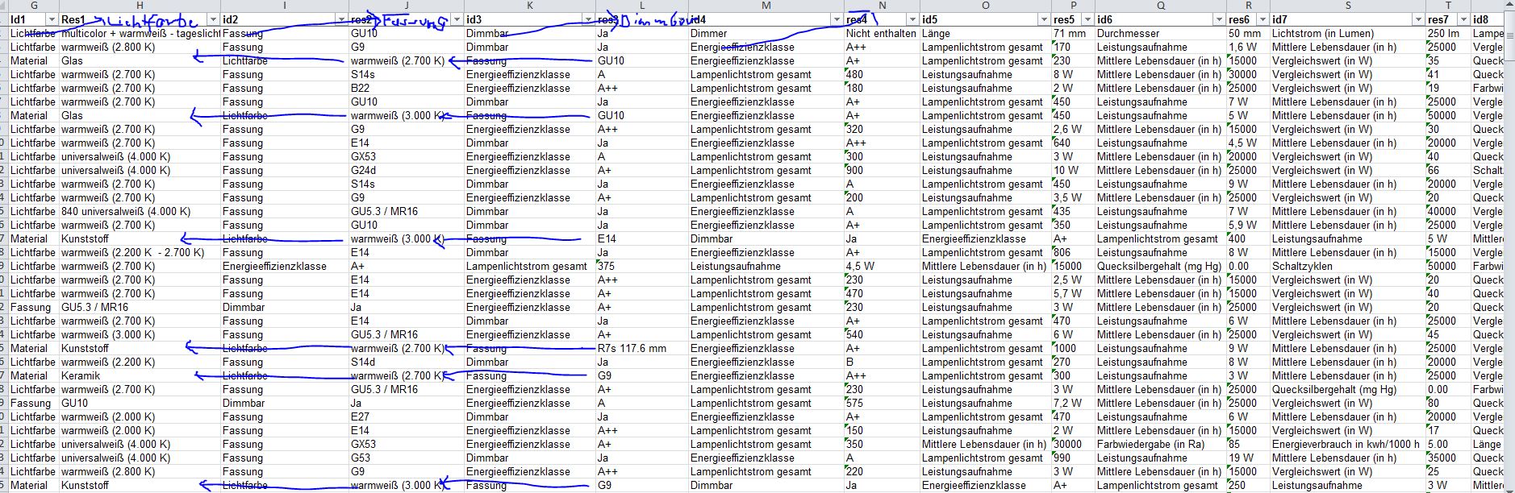1515x493 pixels.
Task: Open the id6 filter dropdown arrow
Action: (x=1219, y=19)
